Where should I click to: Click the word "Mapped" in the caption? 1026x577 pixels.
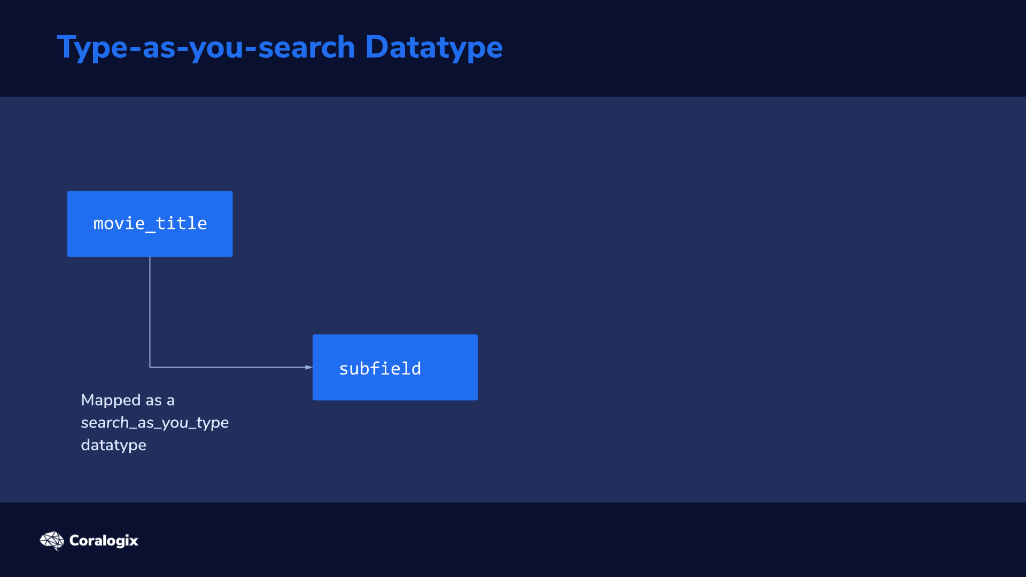[x=111, y=400]
